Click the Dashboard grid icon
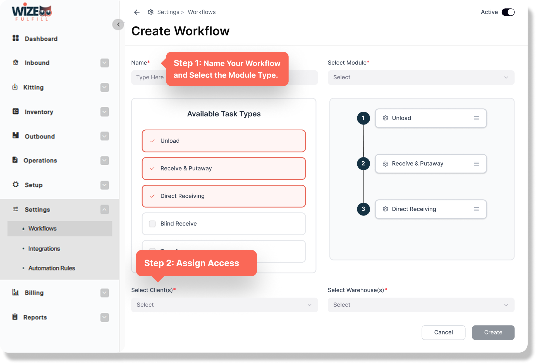 [16, 38]
